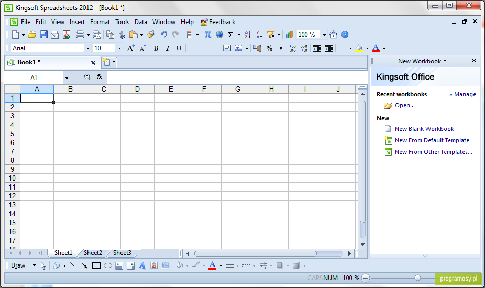This screenshot has height=288, width=485.
Task: Open the Font size dropdown
Action: click(x=120, y=48)
